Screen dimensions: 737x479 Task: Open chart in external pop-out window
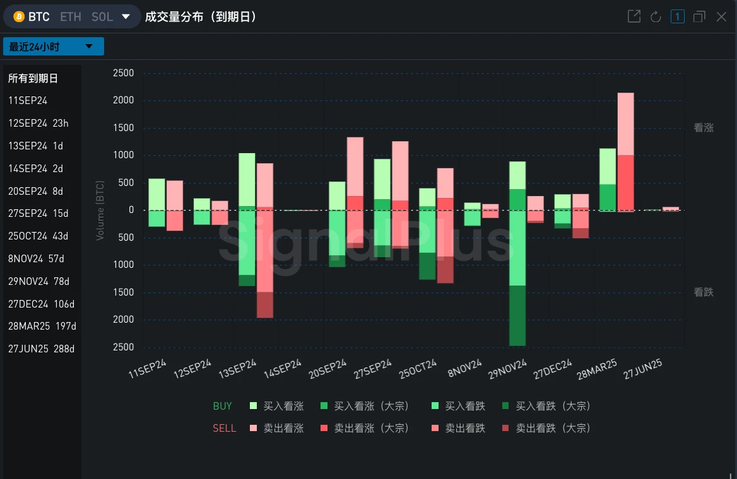tap(634, 17)
